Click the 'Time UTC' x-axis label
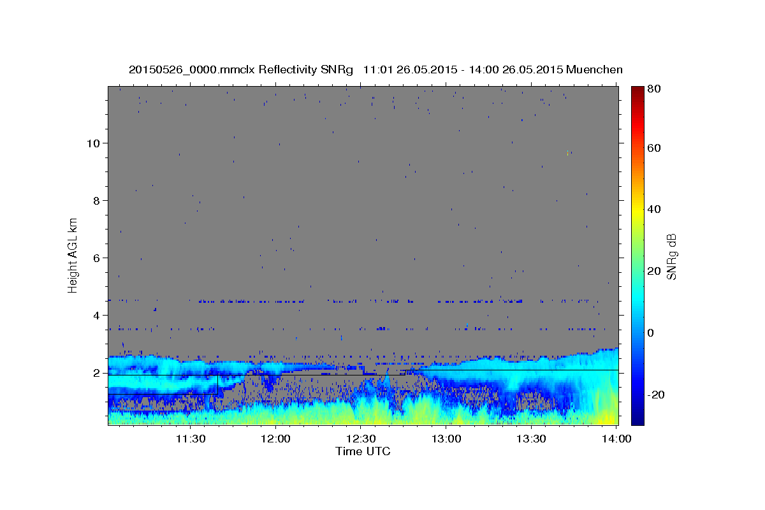 point(363,451)
